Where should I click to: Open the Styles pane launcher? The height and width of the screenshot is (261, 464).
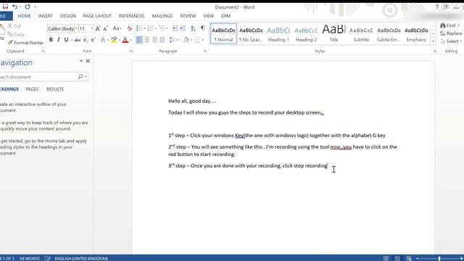[x=435, y=51]
